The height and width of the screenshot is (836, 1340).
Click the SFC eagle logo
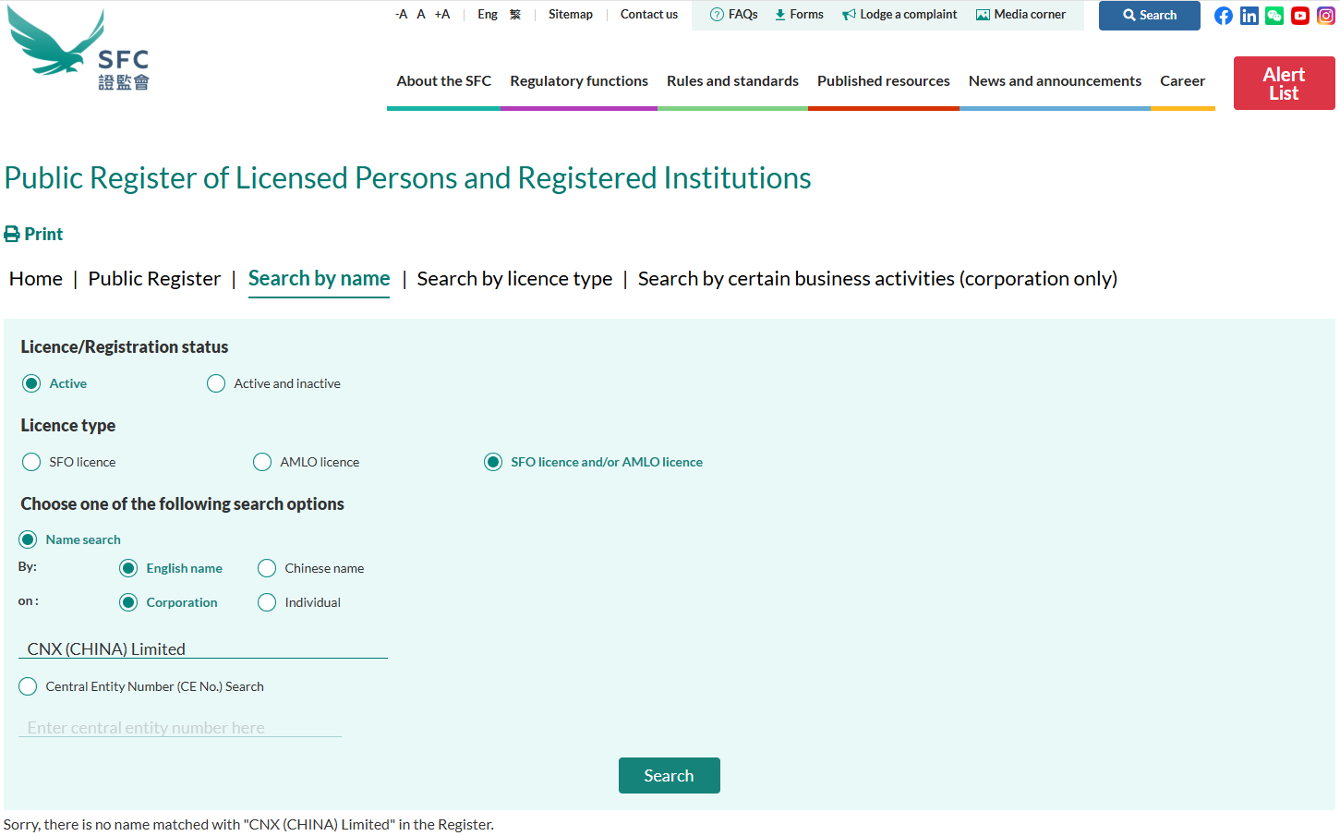[78, 50]
